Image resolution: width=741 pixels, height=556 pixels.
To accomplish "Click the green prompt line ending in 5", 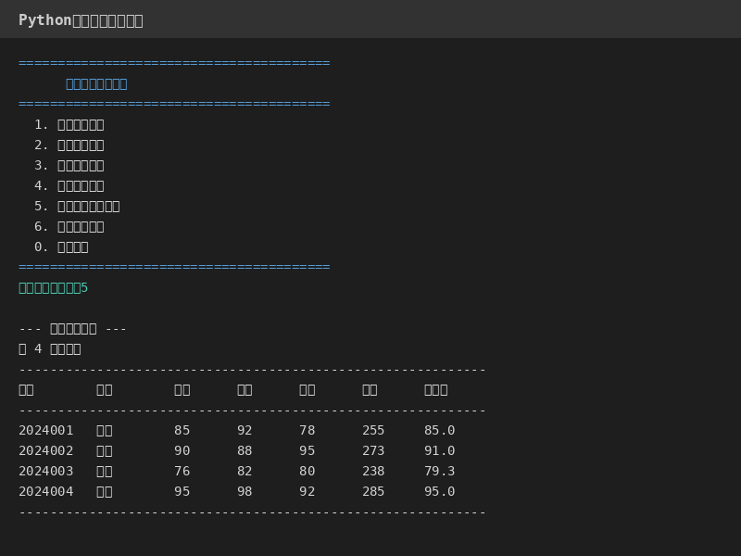I will tap(54, 287).
